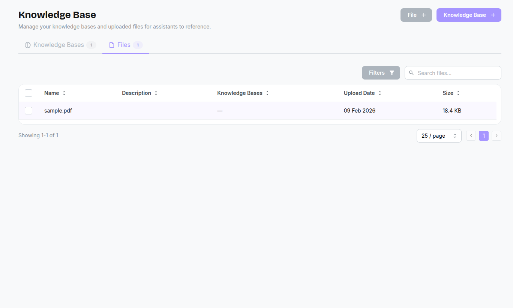Viewport: 513px width, 308px height.
Task: Switch to the Knowledge Bases tab
Action: tap(60, 45)
